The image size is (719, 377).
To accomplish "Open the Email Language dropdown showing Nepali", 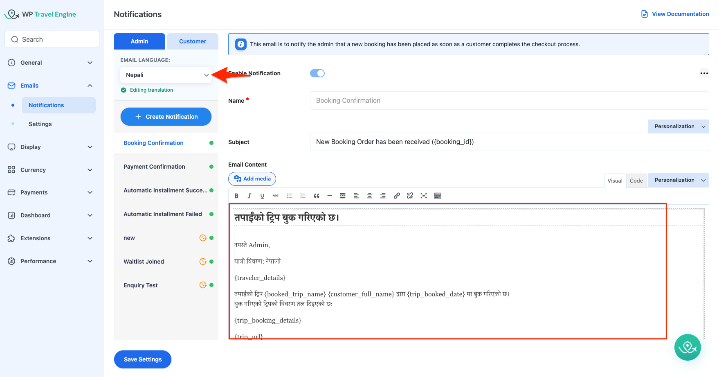I will [166, 75].
